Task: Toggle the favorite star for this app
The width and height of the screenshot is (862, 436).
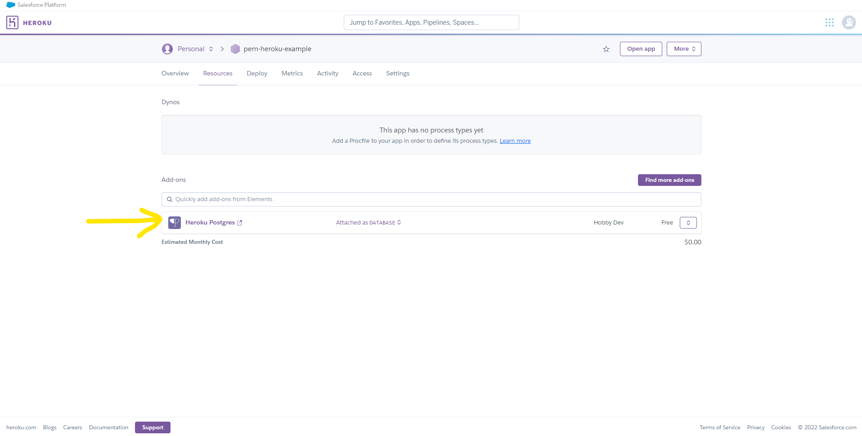Action: [x=606, y=48]
